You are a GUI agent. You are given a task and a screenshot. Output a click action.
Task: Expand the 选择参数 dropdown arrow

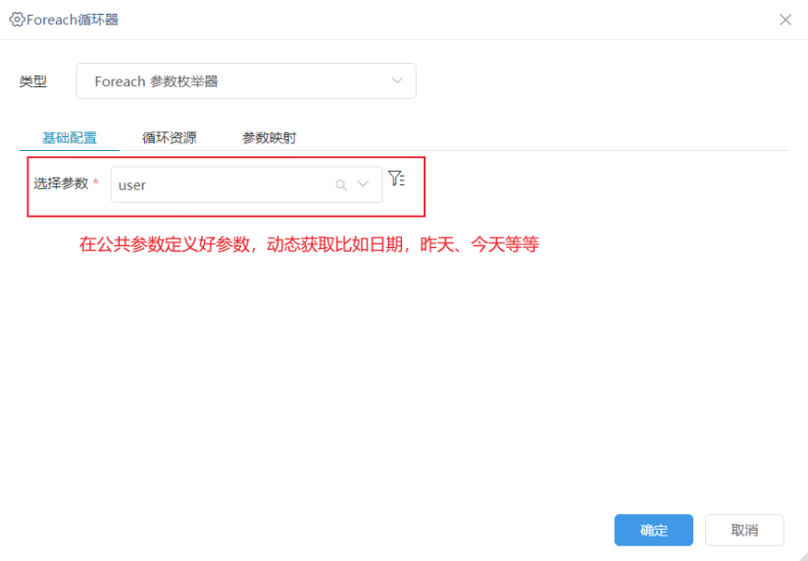(363, 184)
